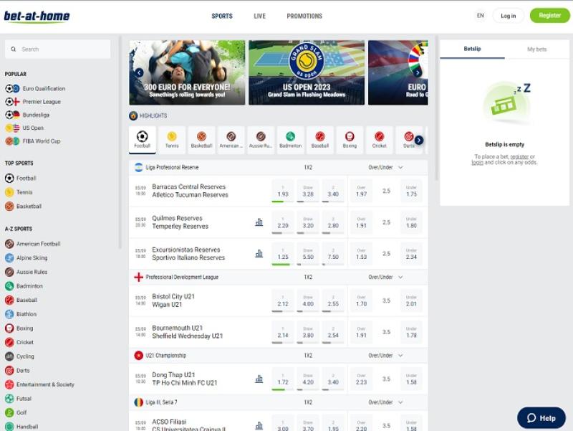Image resolution: width=573 pixels, height=431 pixels.
Task: Open the EN language selector
Action: coord(480,16)
